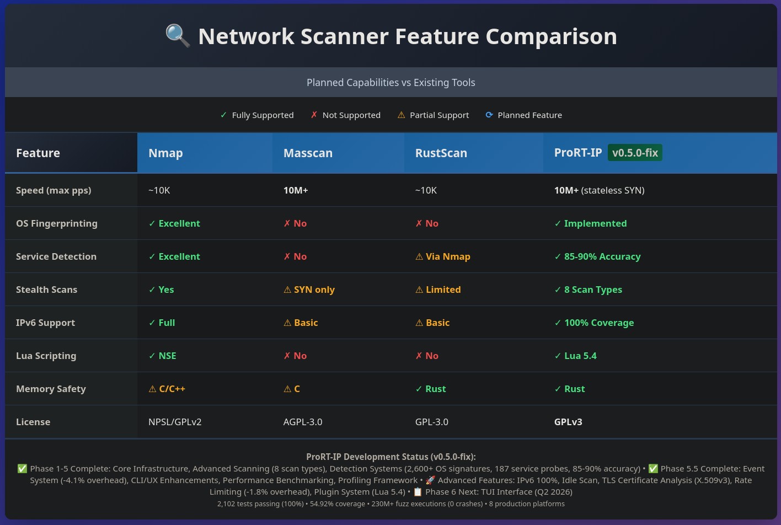Screen dimensions: 781x525
Task: Click the 'OS Fingerprinting' row label
Action: pyautogui.click(x=57, y=223)
